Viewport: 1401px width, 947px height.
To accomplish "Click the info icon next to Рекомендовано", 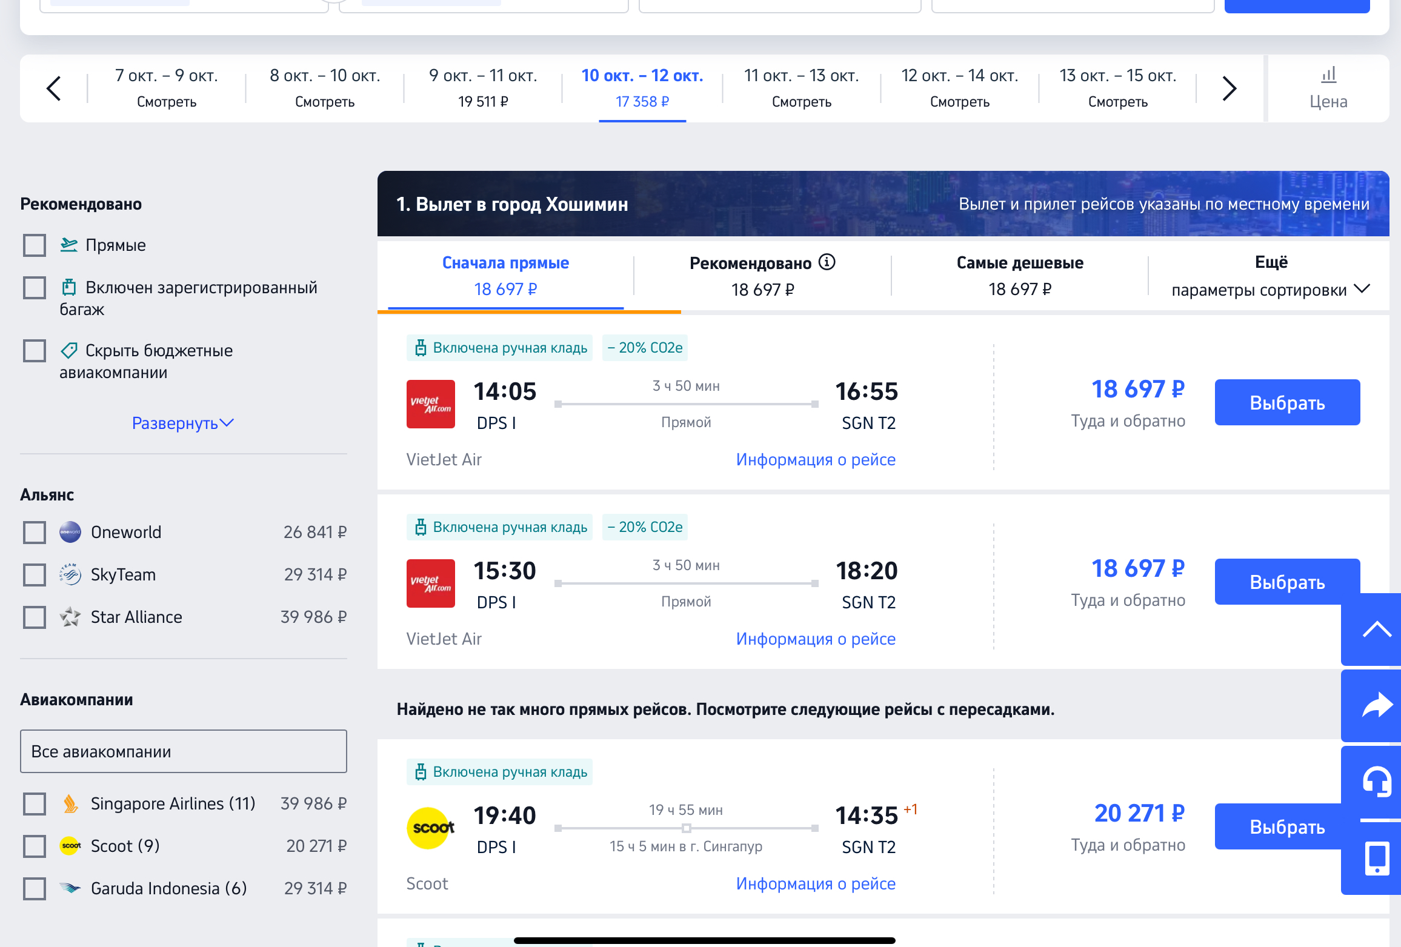I will point(827,262).
